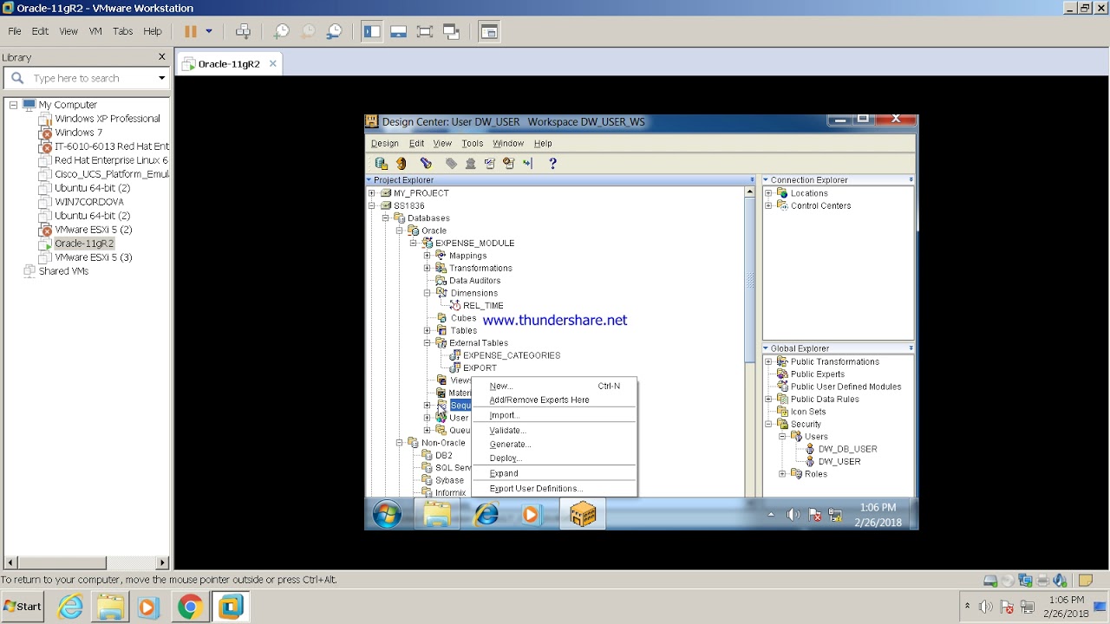Open the Tools menu in Design Center

(472, 144)
